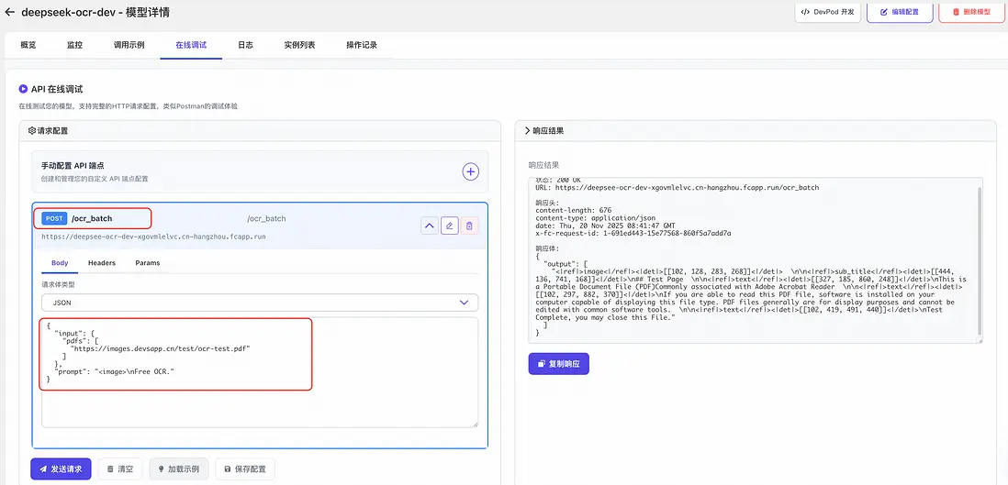This screenshot has height=485, width=1008.
Task: Click 保存配置 button
Action: (x=245, y=468)
